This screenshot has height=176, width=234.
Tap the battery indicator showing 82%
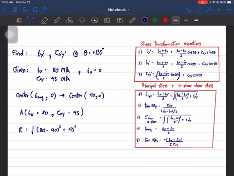(x=226, y=2)
